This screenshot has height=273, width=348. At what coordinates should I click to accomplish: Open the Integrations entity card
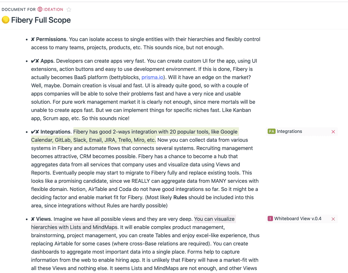(x=289, y=131)
